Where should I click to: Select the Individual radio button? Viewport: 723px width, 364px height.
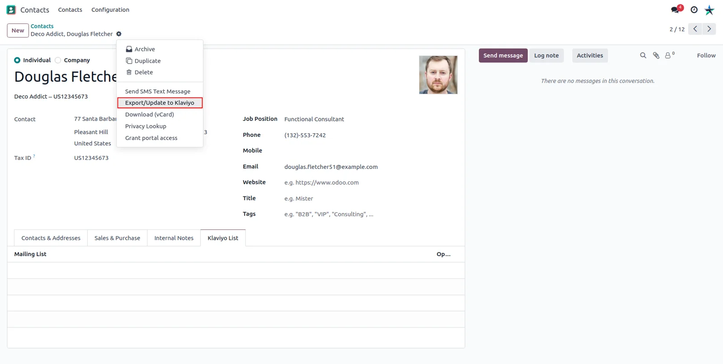click(x=17, y=60)
